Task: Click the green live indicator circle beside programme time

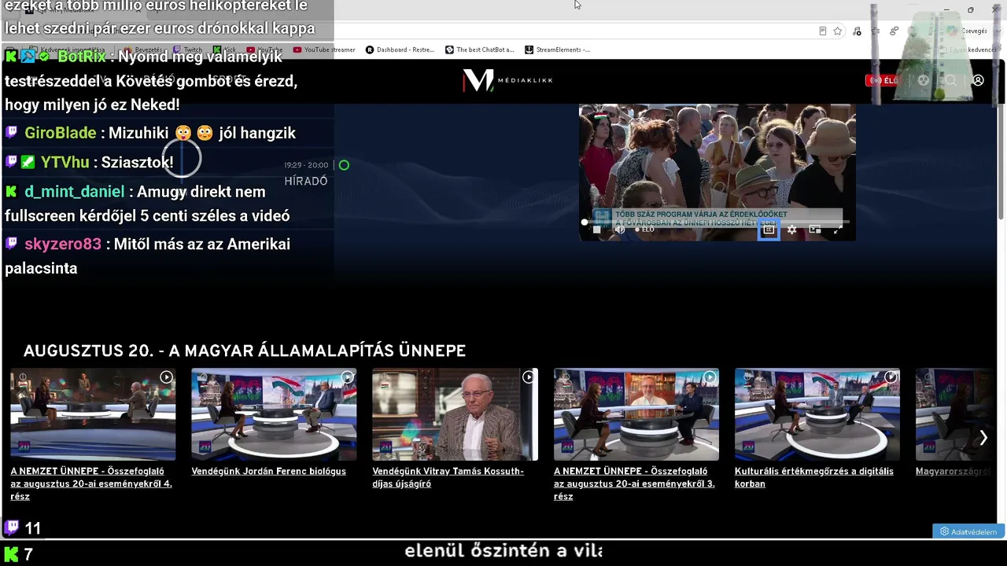Action: pyautogui.click(x=344, y=165)
